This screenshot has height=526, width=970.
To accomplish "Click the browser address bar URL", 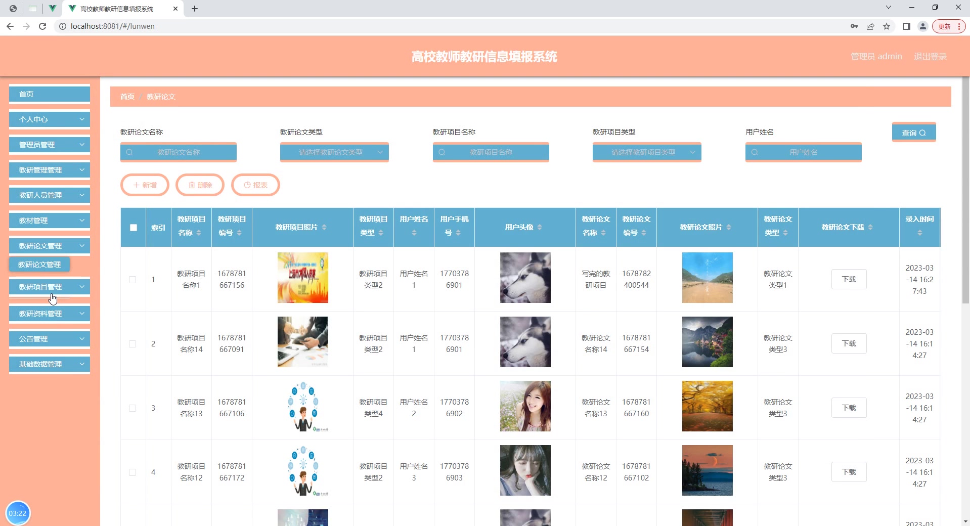I will click(x=113, y=26).
